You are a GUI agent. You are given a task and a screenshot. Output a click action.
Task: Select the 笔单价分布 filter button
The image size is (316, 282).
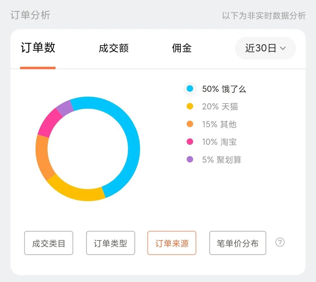tap(238, 243)
